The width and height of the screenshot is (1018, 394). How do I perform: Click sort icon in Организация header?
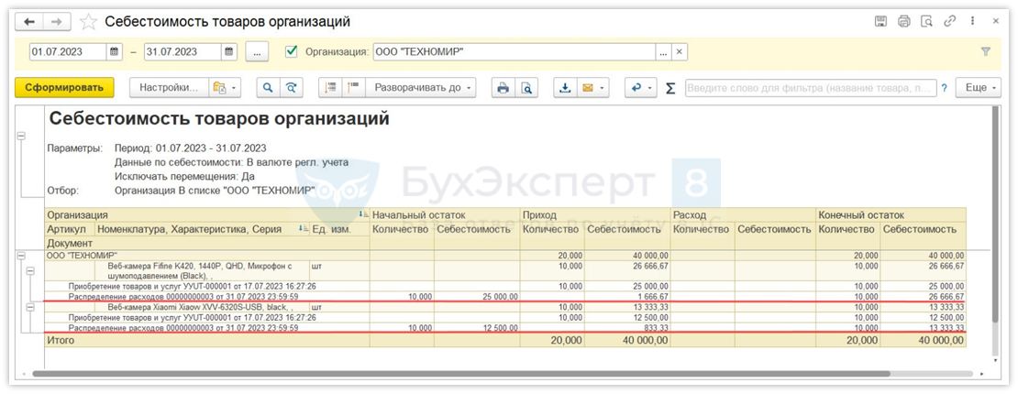tap(362, 214)
